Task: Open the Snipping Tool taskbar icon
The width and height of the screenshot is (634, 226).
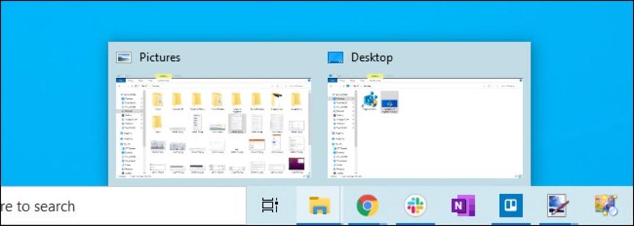Action: coord(558,205)
